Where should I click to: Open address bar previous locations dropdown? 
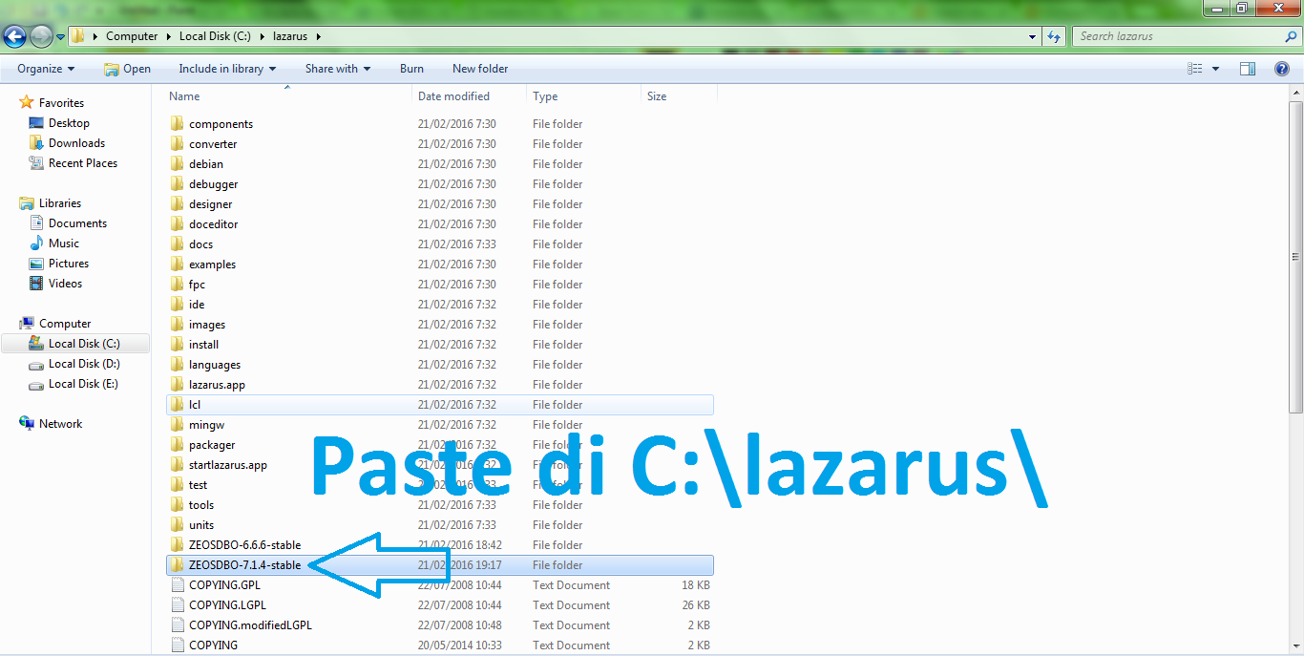point(1033,36)
